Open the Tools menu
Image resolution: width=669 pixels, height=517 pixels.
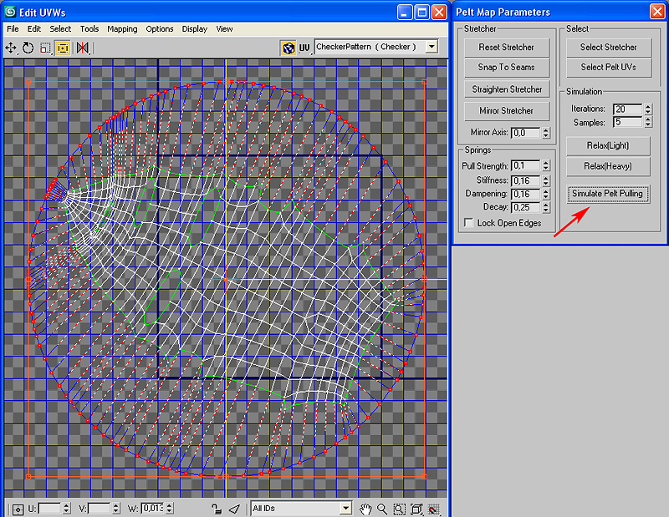coord(89,28)
